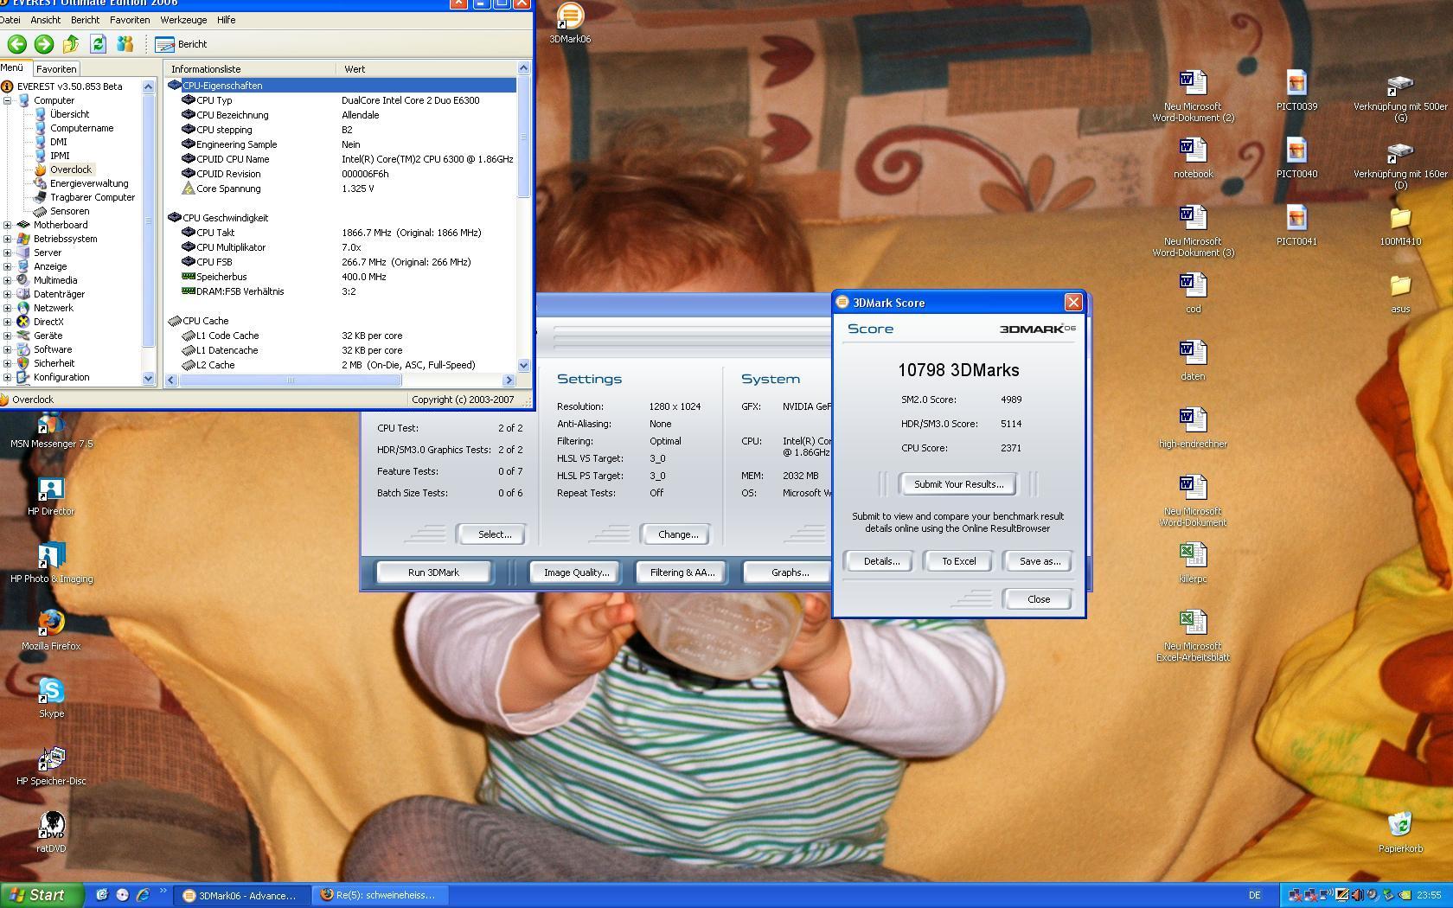
Task: Click the Up level arrow icon in EVEREST
Action: (x=71, y=43)
